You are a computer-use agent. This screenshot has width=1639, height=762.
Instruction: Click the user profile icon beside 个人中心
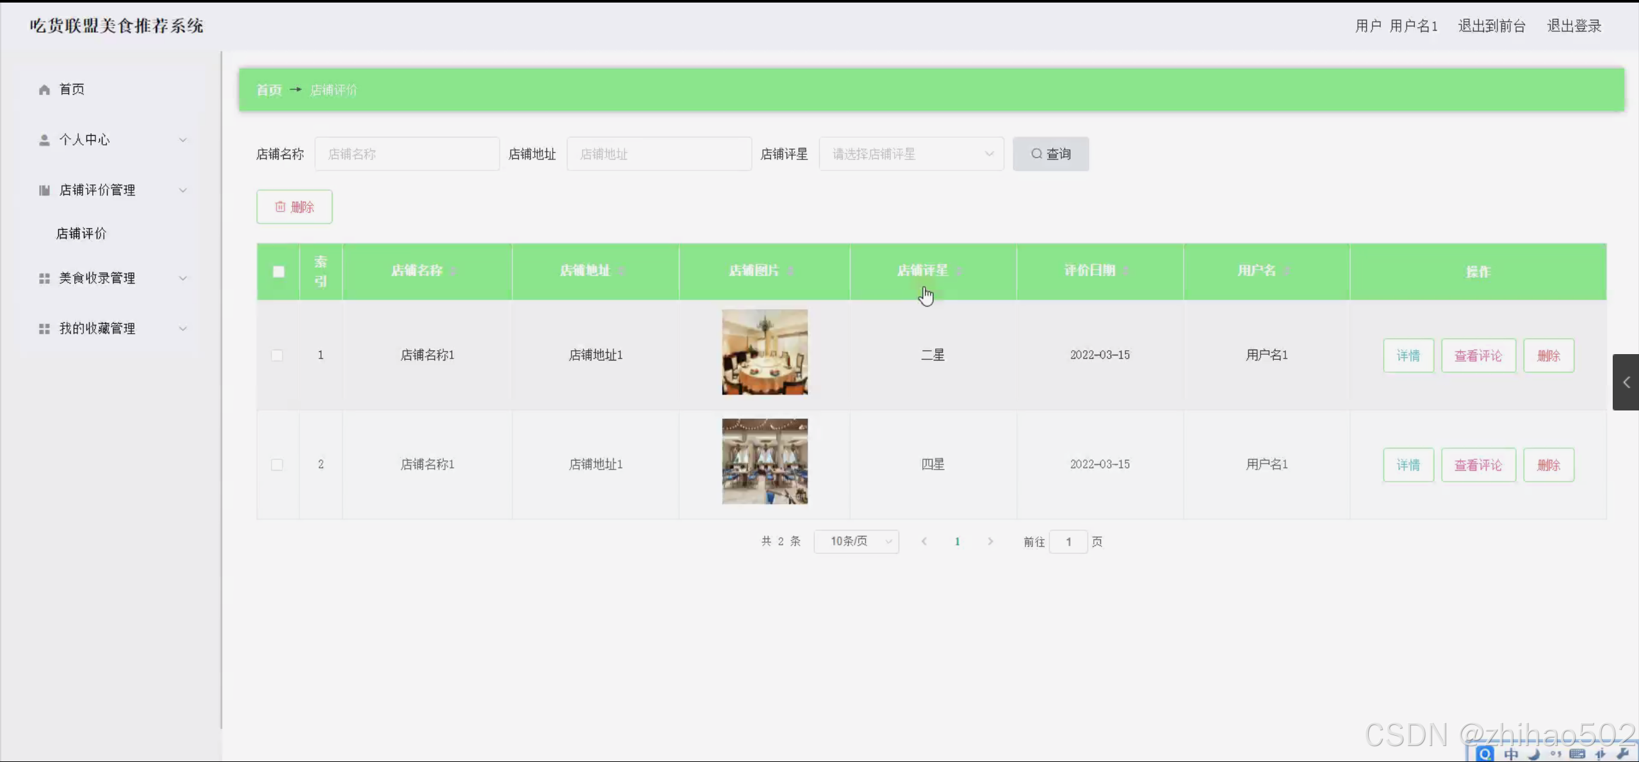tap(44, 140)
